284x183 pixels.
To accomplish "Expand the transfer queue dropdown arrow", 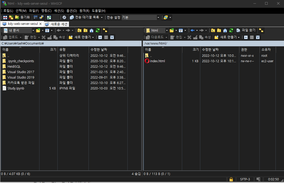I will [102, 18].
